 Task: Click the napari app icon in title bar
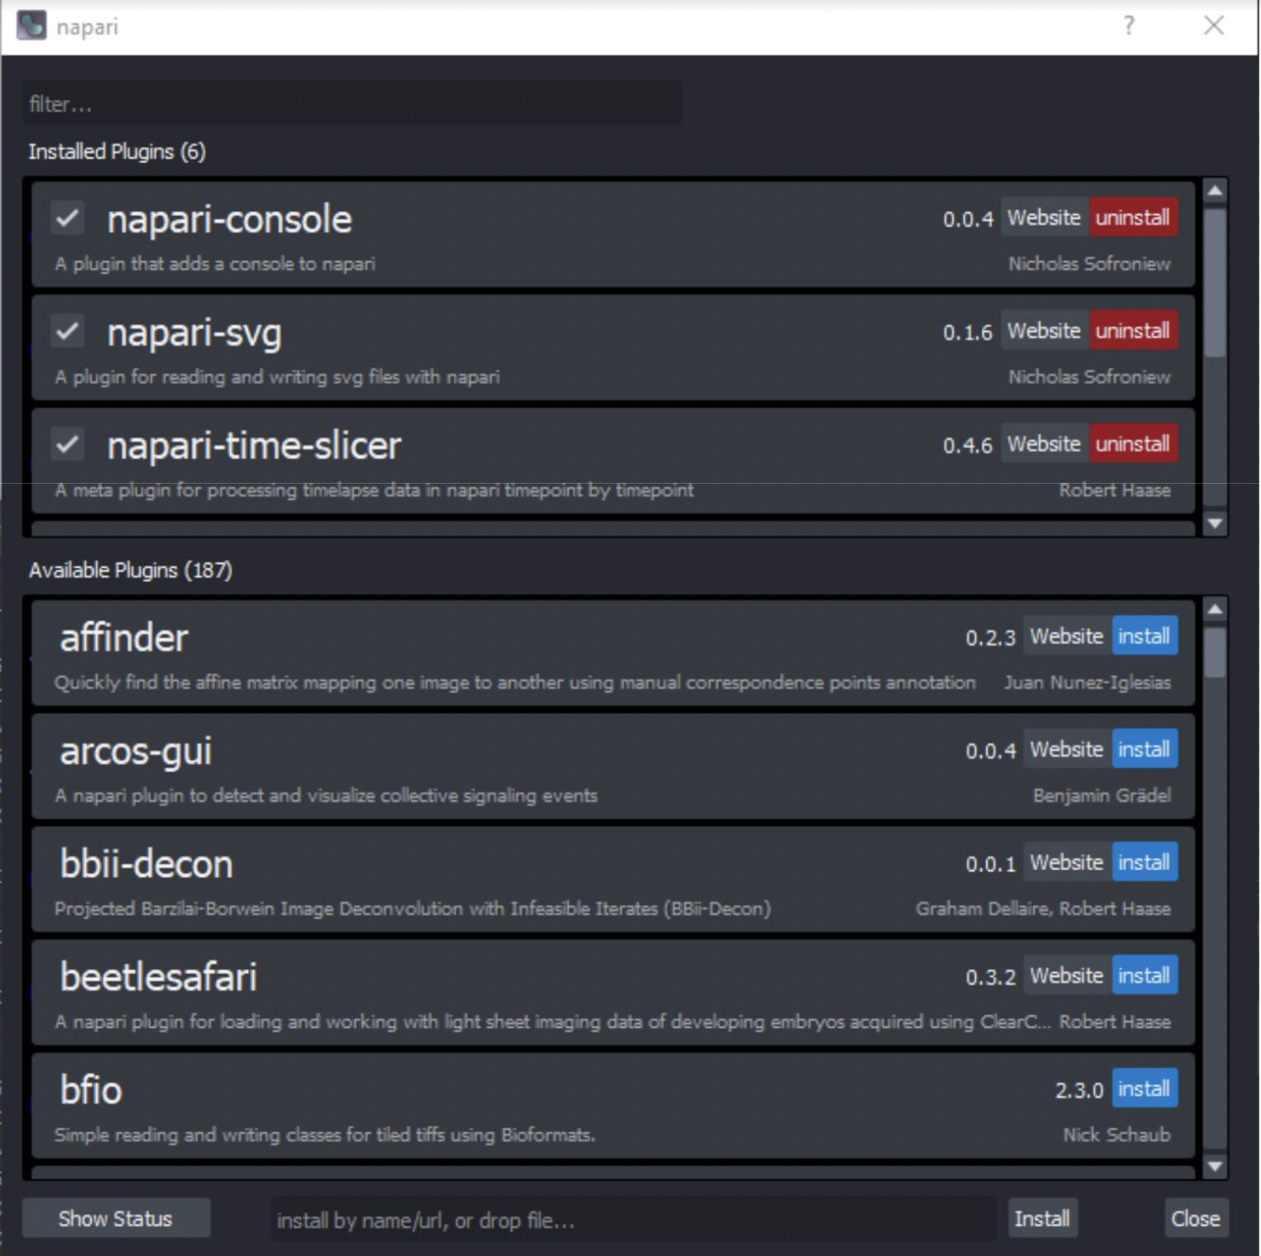[x=31, y=26]
